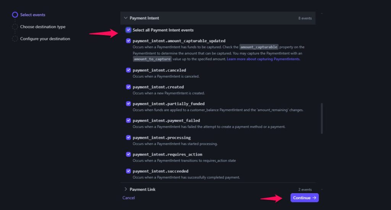Image resolution: width=391 pixels, height=210 pixels.
Task: Toggle payment_intent.canceled checkbox
Action: coord(128,70)
